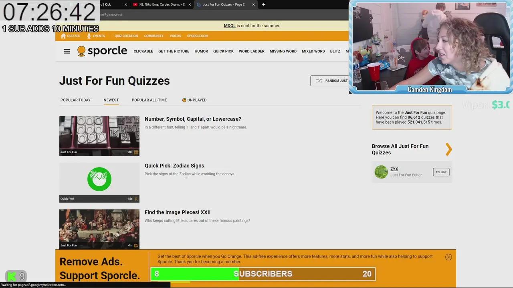
Task: Click the Number, Symbol quiz thumbnail
Action: (99, 136)
